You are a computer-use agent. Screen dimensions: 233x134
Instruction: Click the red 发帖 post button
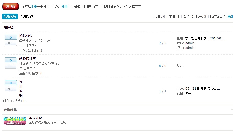click(11, 6)
